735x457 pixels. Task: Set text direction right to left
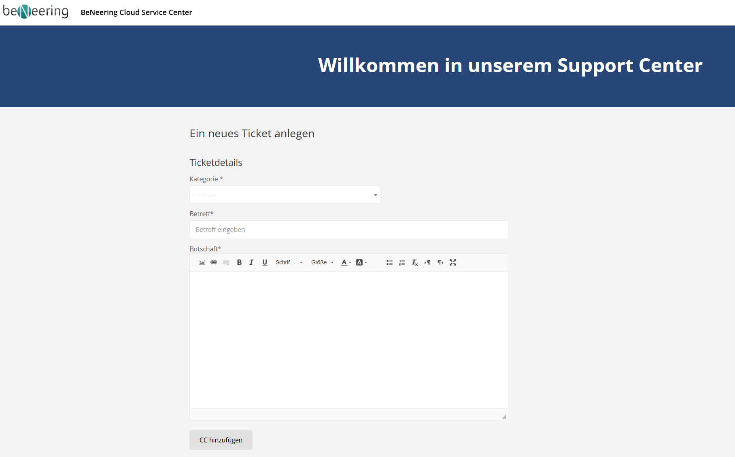[x=440, y=262]
